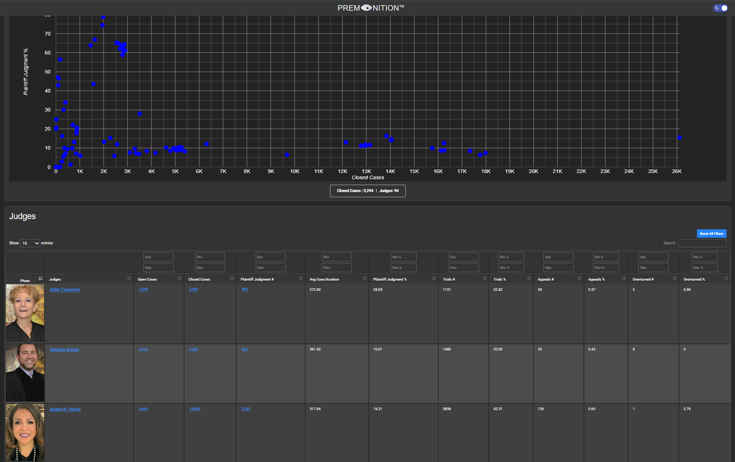
Task: Sort table by Closed Cases
Action: (231, 279)
